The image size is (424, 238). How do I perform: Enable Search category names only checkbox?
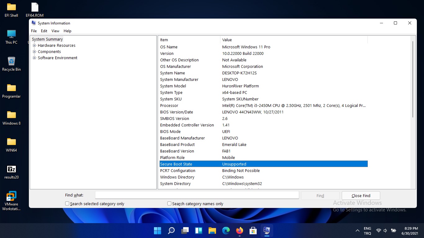click(169, 204)
